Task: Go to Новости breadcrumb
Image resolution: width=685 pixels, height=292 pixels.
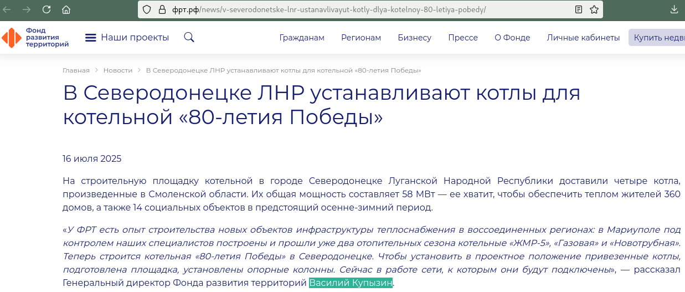Action: 118,70
